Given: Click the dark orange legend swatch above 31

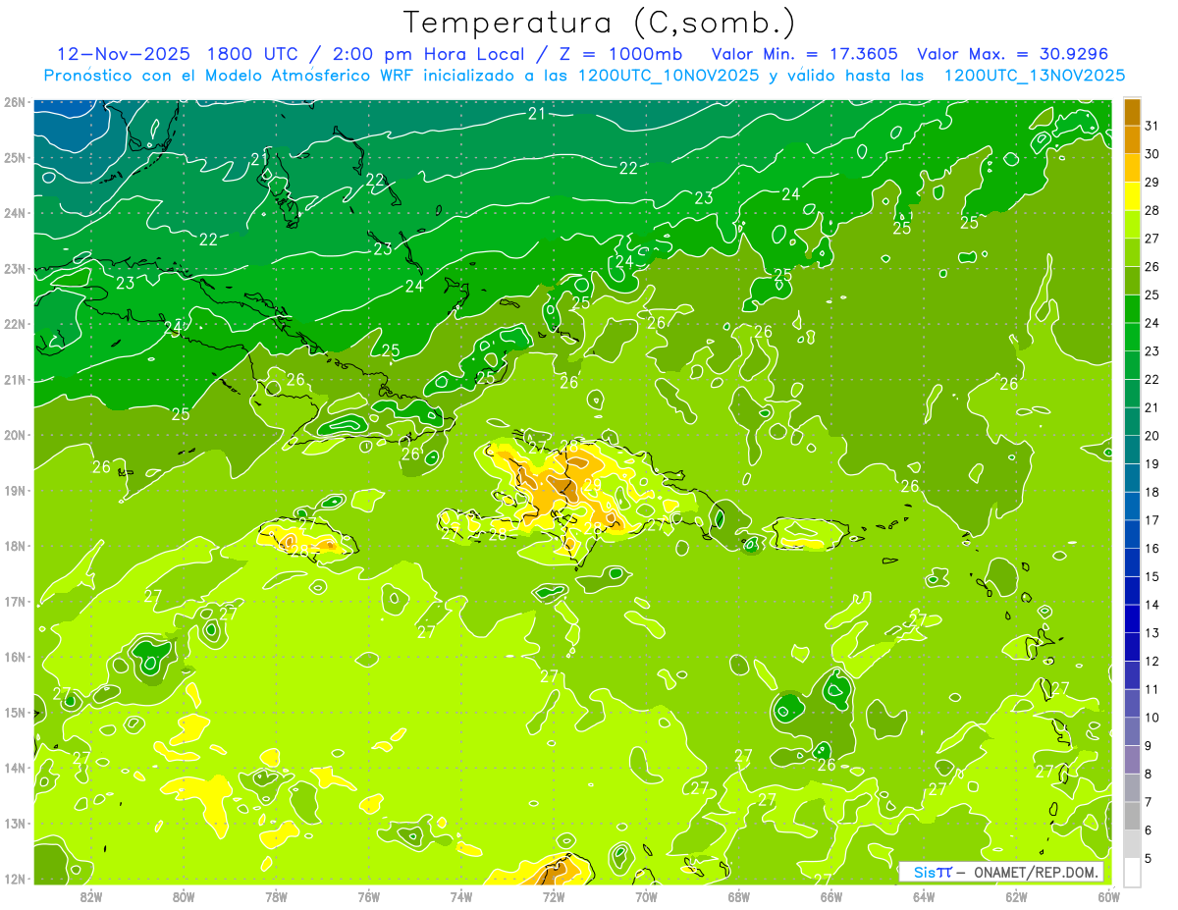Looking at the screenshot, I should (x=1132, y=112).
